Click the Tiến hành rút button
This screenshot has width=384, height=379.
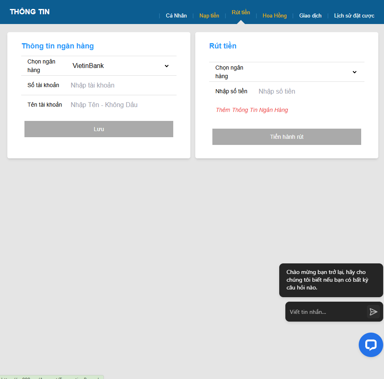287,137
